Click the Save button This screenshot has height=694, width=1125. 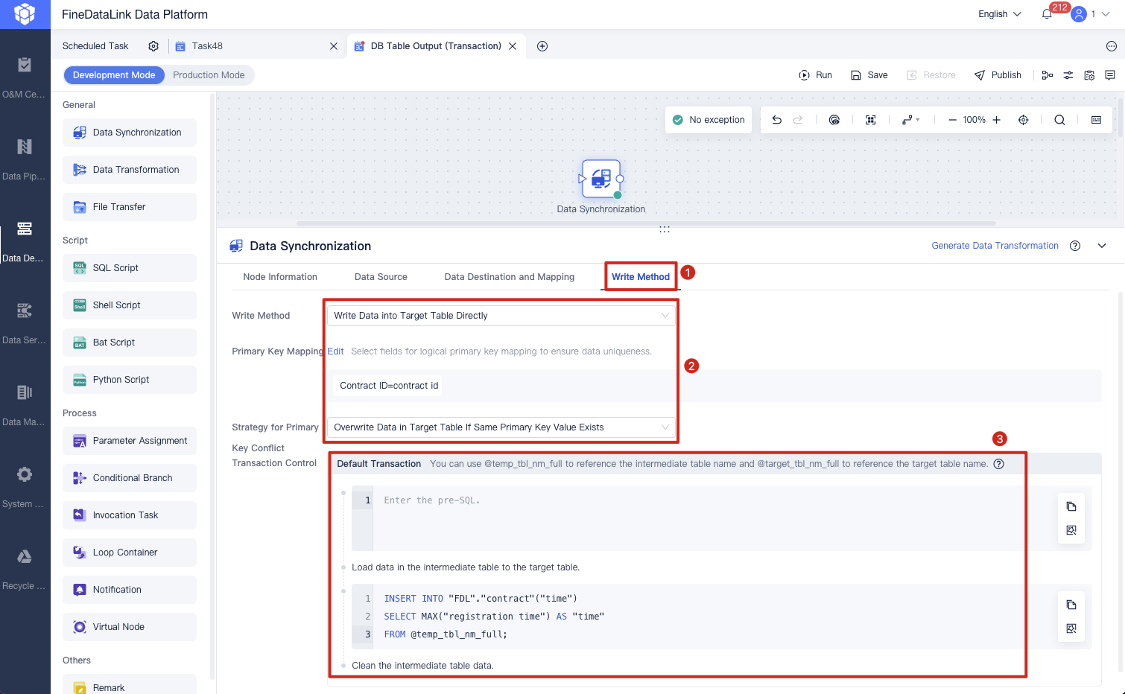[x=869, y=75]
